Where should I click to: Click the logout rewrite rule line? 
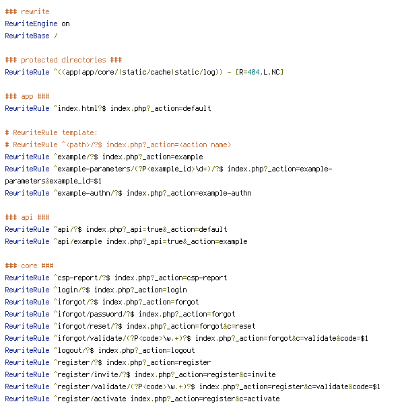[100, 350]
